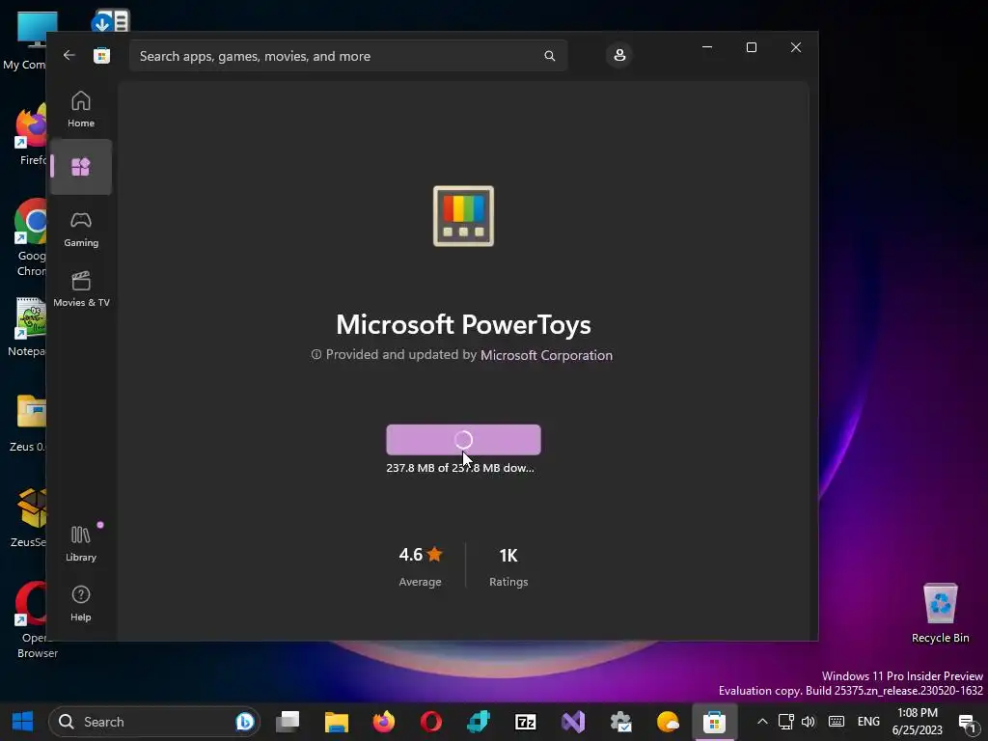Open the Microsoft Corporation publisher link
The height and width of the screenshot is (741, 988).
(x=546, y=355)
